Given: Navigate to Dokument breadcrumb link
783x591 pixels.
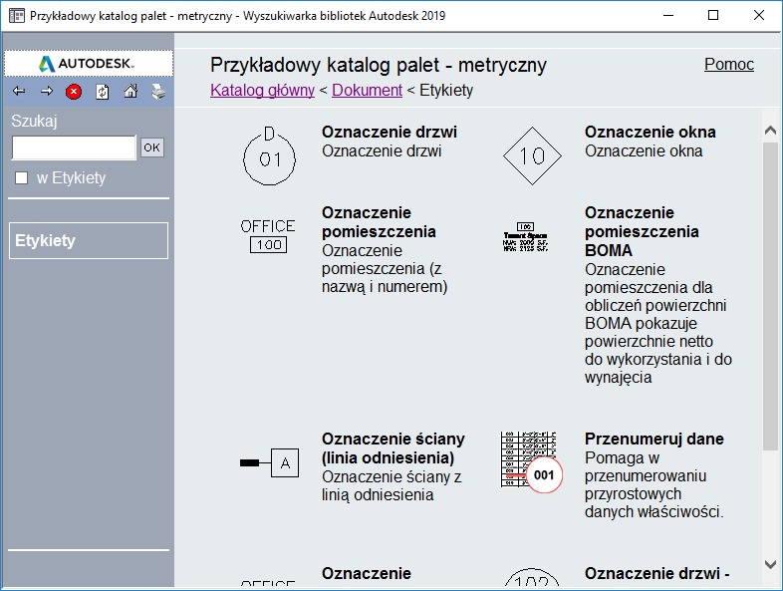Looking at the screenshot, I should (367, 90).
